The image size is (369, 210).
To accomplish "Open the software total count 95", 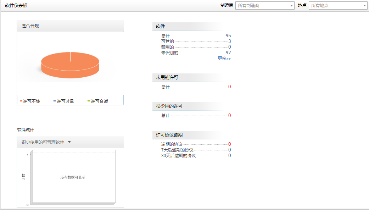I will click(228, 35).
